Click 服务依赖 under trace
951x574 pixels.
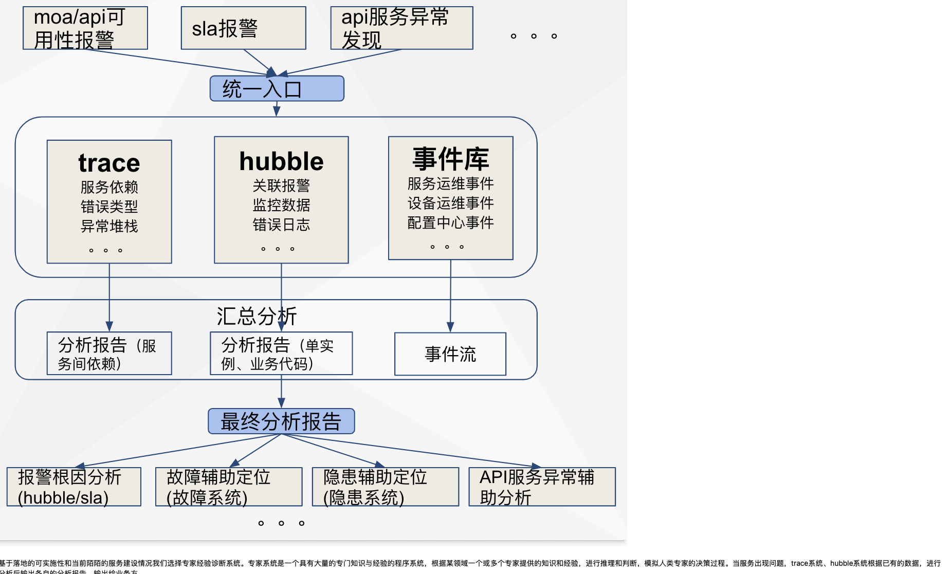click(109, 187)
